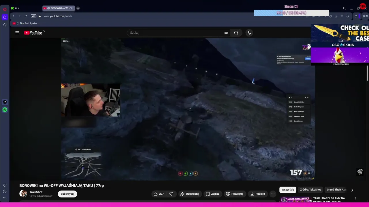Open the Opera menu logo button

coord(5,9)
